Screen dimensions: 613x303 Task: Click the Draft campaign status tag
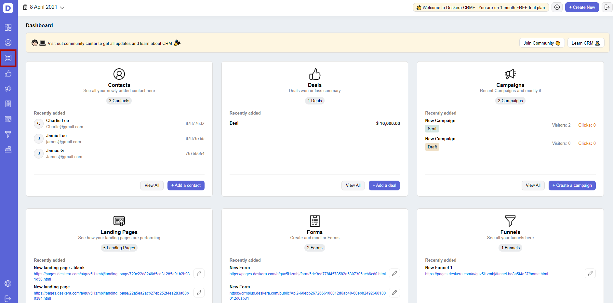click(432, 147)
